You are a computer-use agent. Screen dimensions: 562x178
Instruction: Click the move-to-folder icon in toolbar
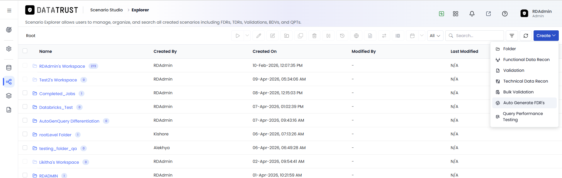click(x=287, y=36)
